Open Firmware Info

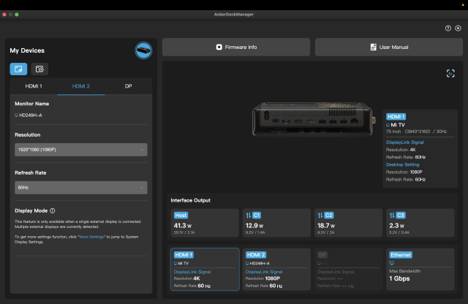click(235, 47)
